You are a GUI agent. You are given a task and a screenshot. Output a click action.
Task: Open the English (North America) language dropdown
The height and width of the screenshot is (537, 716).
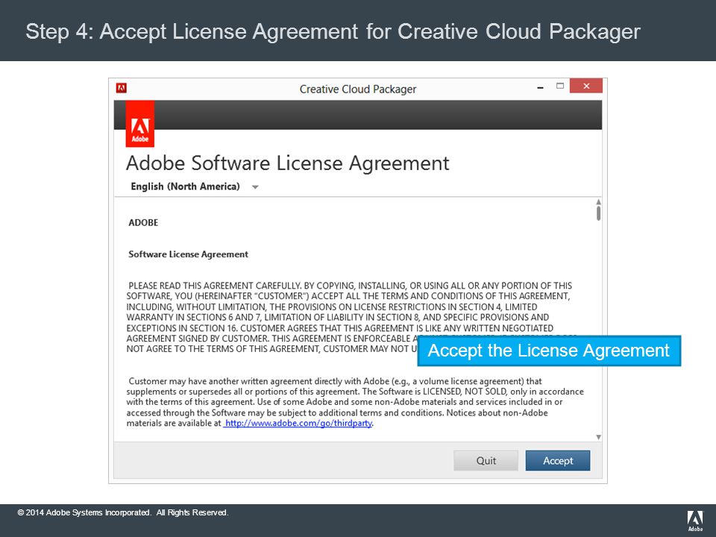coord(195,186)
